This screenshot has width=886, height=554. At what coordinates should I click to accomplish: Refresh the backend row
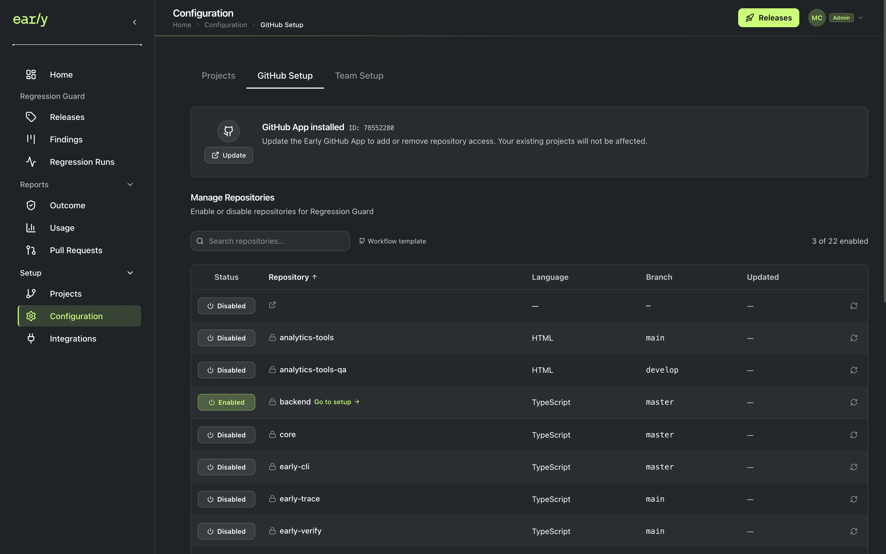coord(854,402)
